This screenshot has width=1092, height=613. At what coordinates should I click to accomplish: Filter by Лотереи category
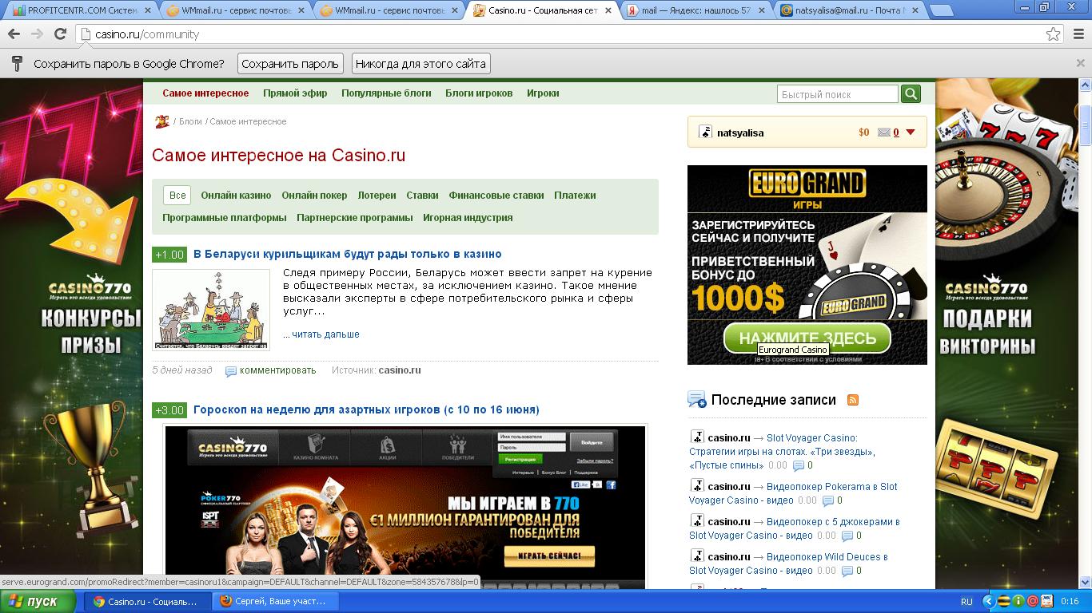tap(377, 196)
